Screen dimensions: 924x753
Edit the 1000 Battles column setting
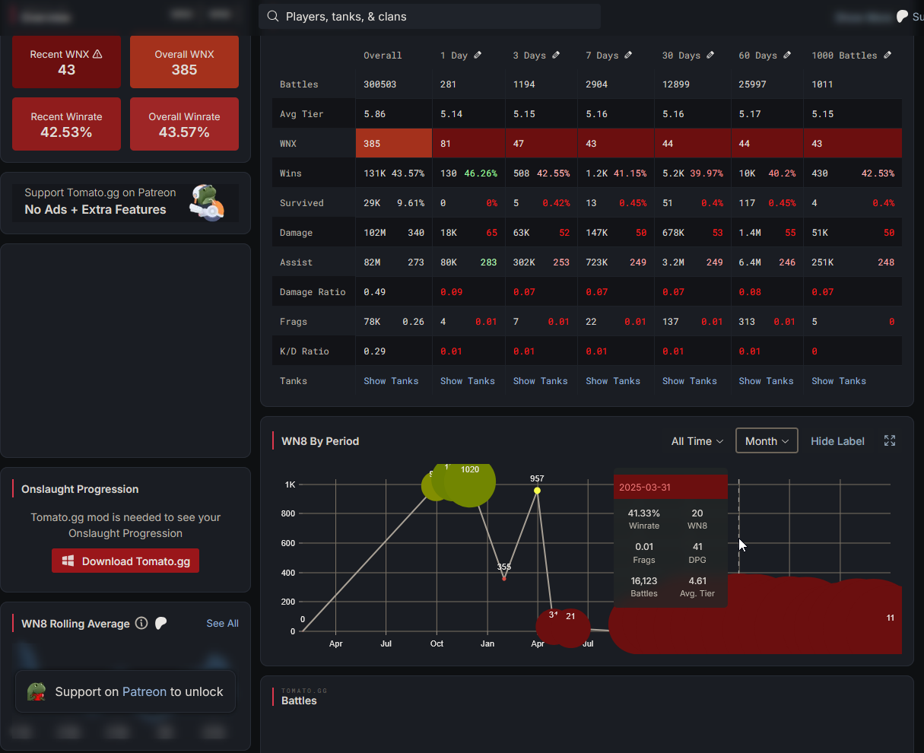tap(887, 55)
